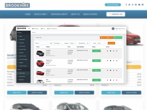Open the Small Car photo thumbnail

click(40, 53)
